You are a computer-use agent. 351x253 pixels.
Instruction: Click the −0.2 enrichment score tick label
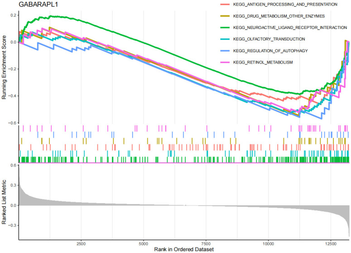point(12,69)
